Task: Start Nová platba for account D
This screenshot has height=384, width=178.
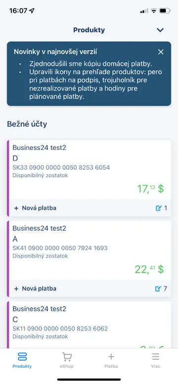Action: pos(35,208)
